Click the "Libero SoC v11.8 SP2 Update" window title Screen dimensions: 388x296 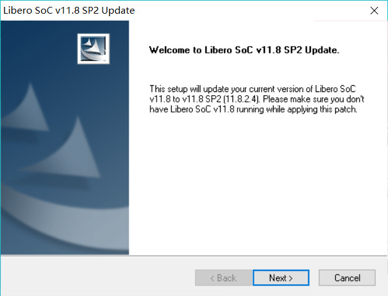(x=69, y=11)
